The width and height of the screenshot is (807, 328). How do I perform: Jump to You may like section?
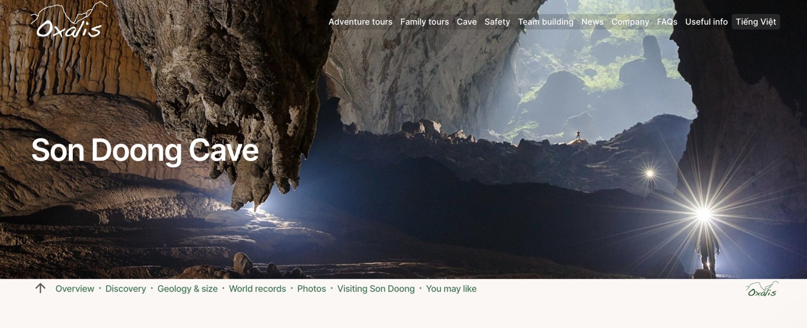click(x=451, y=289)
